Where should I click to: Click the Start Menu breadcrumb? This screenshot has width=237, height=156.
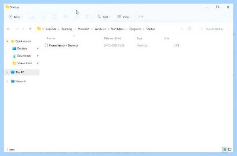click(x=118, y=29)
